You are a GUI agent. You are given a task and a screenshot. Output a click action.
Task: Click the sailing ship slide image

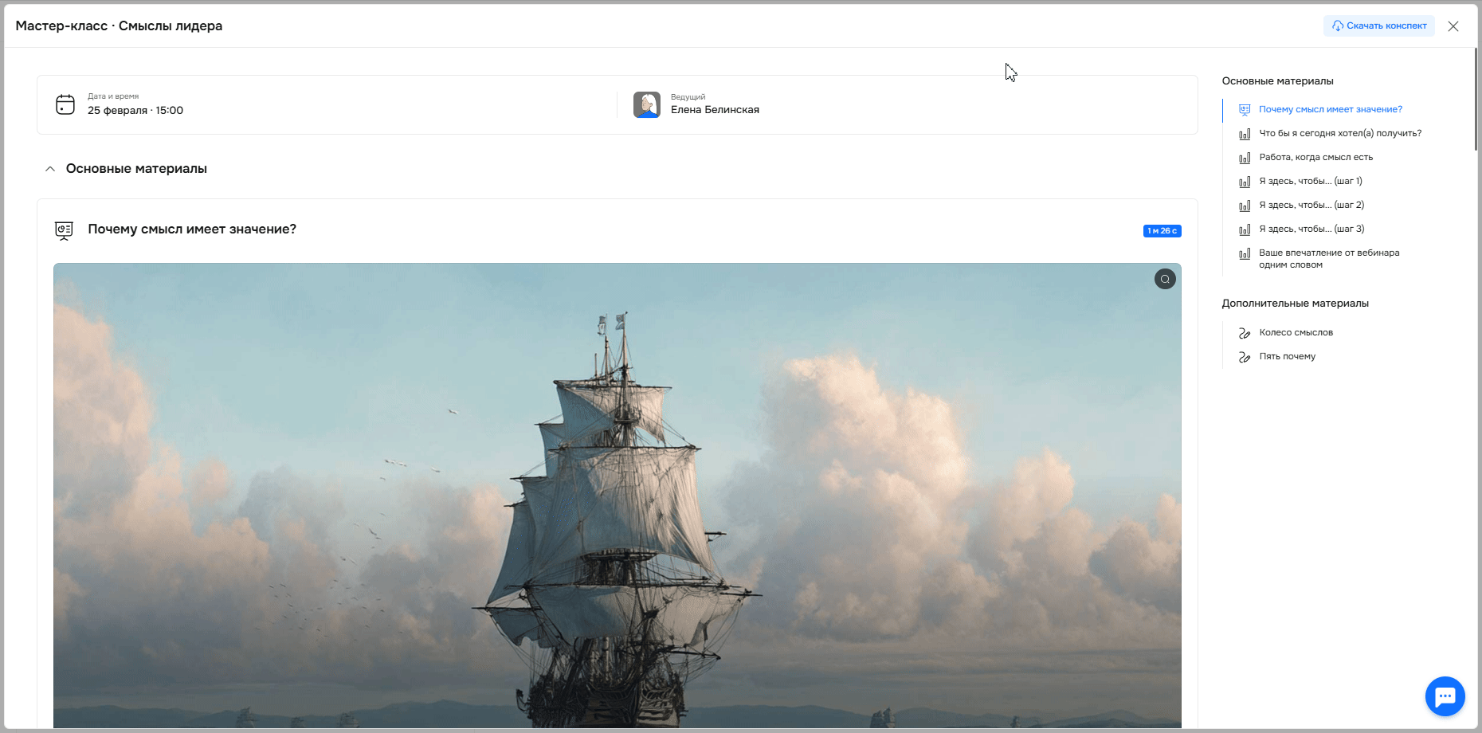tap(617, 496)
